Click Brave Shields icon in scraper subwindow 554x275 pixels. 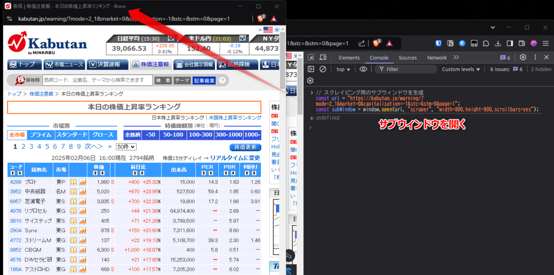(261, 18)
